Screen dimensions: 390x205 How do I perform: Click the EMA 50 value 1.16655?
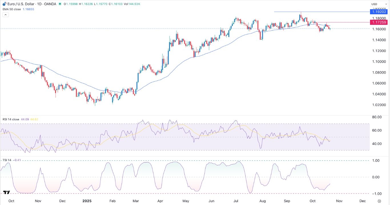[28, 9]
